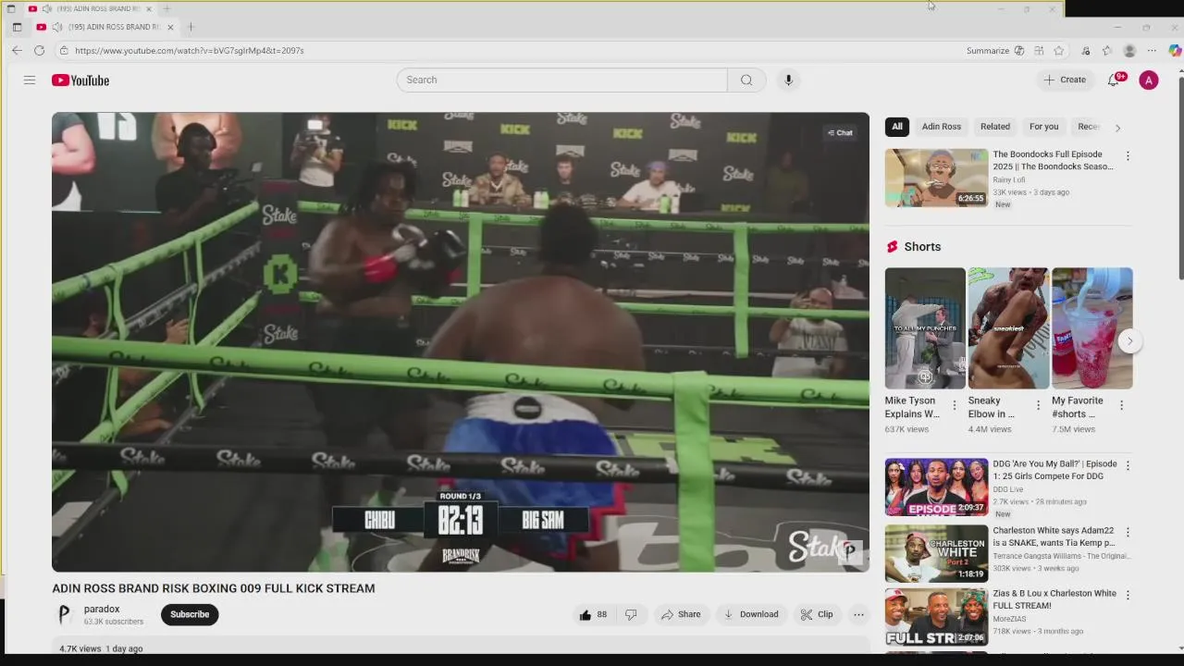Screen dimensions: 1184x666
Task: Start voice search with microphone icon
Action: 788,80
